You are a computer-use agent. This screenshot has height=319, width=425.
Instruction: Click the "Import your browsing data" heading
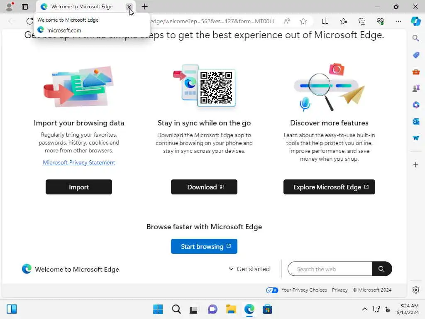(79, 123)
